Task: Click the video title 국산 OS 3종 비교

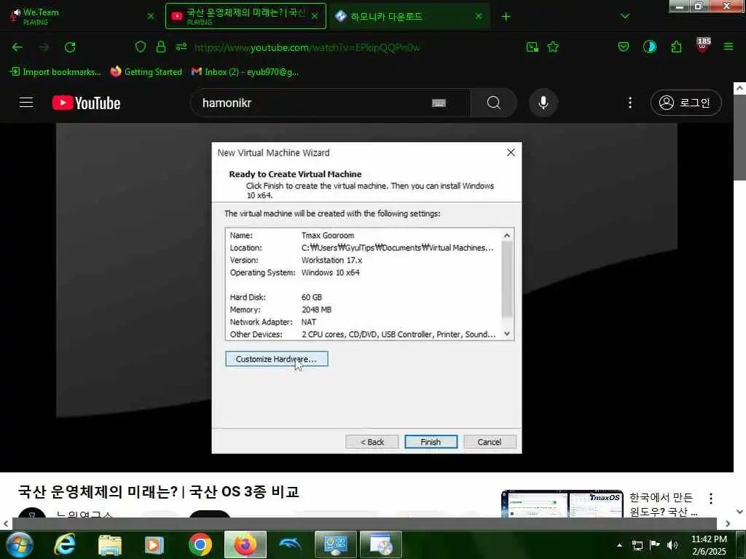Action: pos(158,491)
